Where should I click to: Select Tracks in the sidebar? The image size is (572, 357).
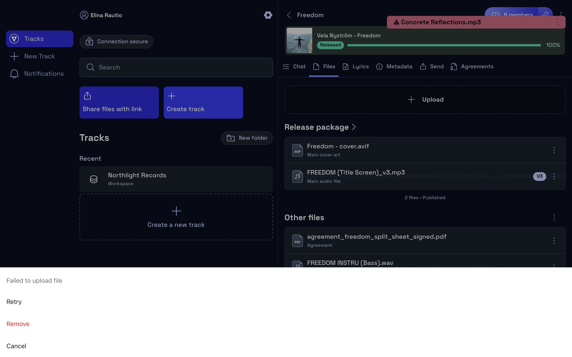point(40,39)
